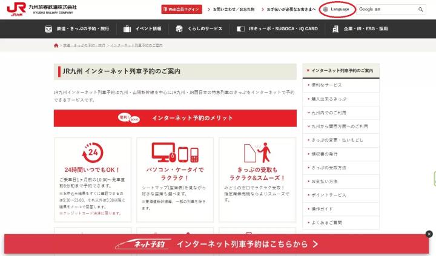Click the breadcrumb home icon
Image resolution: width=436 pixels, height=256 pixels.
tap(56, 45)
